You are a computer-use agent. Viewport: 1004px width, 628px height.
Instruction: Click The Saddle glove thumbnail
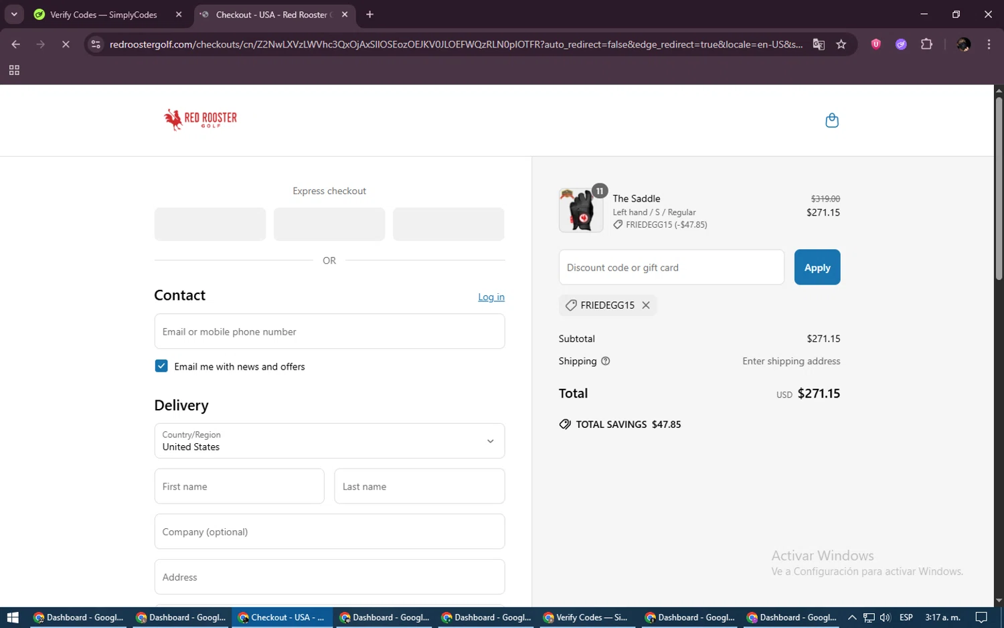[x=581, y=210]
